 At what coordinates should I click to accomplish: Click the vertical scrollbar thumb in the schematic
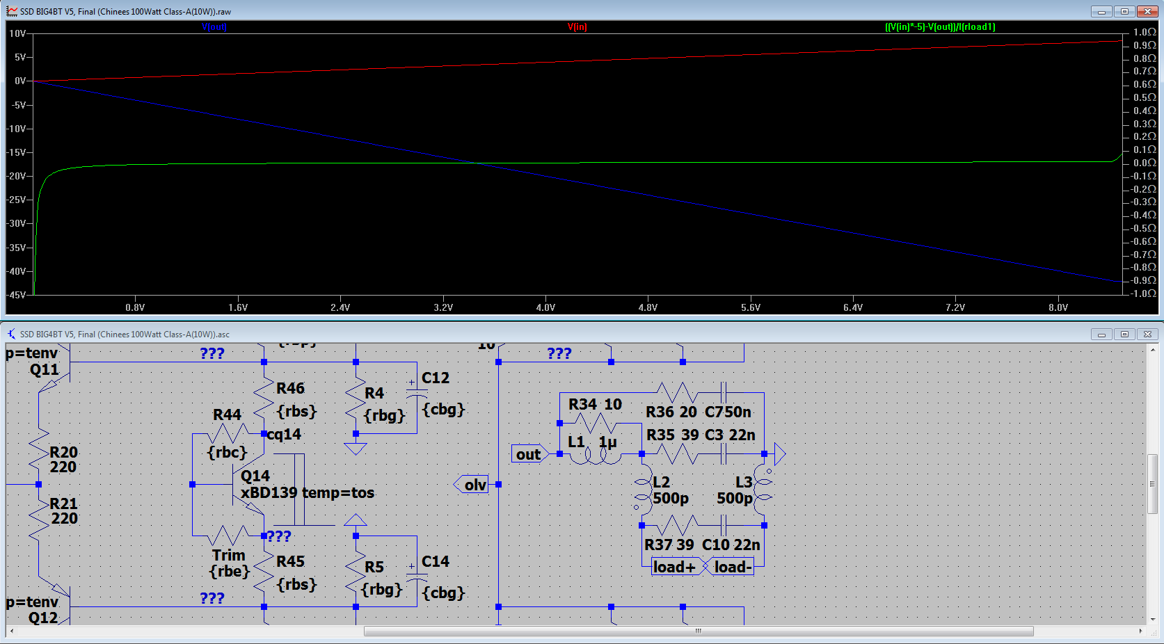click(1152, 484)
